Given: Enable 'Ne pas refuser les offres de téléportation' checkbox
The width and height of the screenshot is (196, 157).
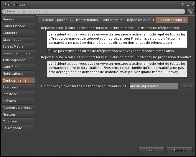Looking at the screenshot, I should (x=50, y=51).
